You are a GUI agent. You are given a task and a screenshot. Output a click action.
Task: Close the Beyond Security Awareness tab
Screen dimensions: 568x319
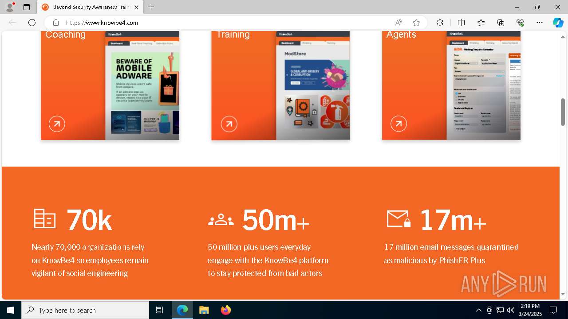pyautogui.click(x=136, y=7)
